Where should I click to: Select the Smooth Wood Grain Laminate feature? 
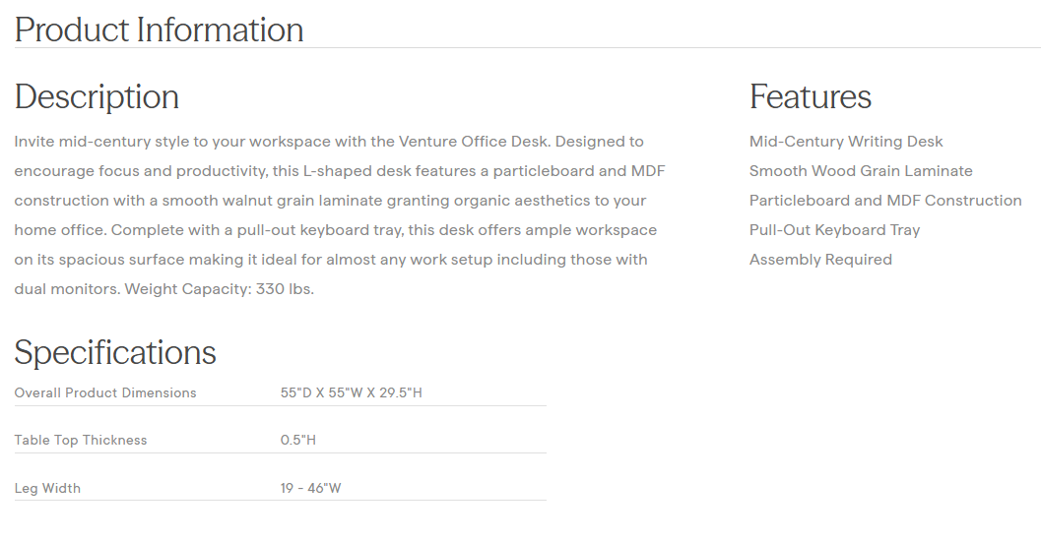click(x=861, y=171)
